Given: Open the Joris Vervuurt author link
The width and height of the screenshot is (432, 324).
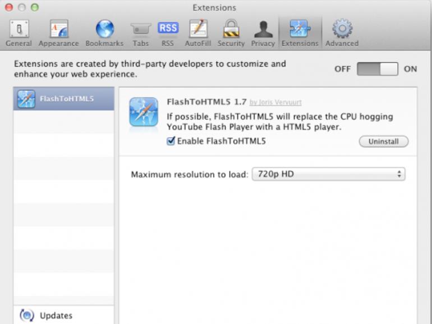Looking at the screenshot, I should [x=275, y=103].
